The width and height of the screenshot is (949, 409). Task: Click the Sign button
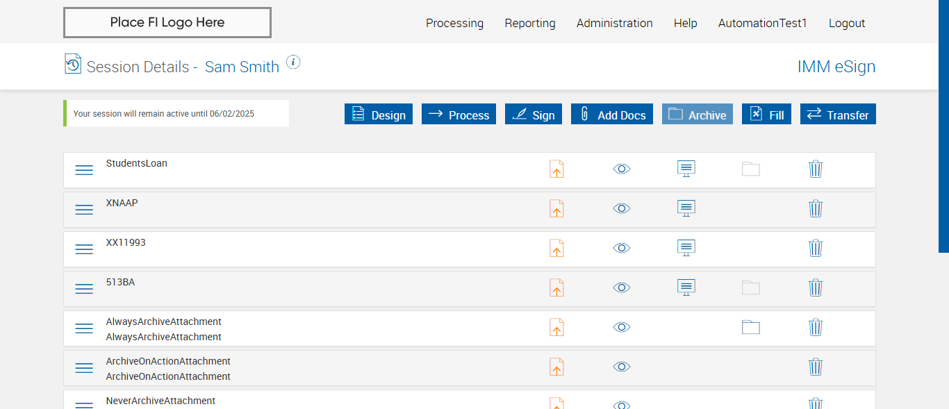click(x=534, y=114)
